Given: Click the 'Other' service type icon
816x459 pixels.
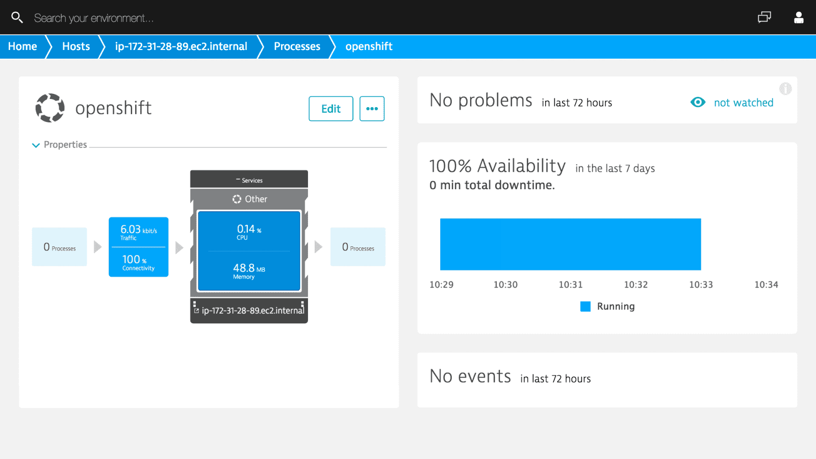Looking at the screenshot, I should pos(237,199).
